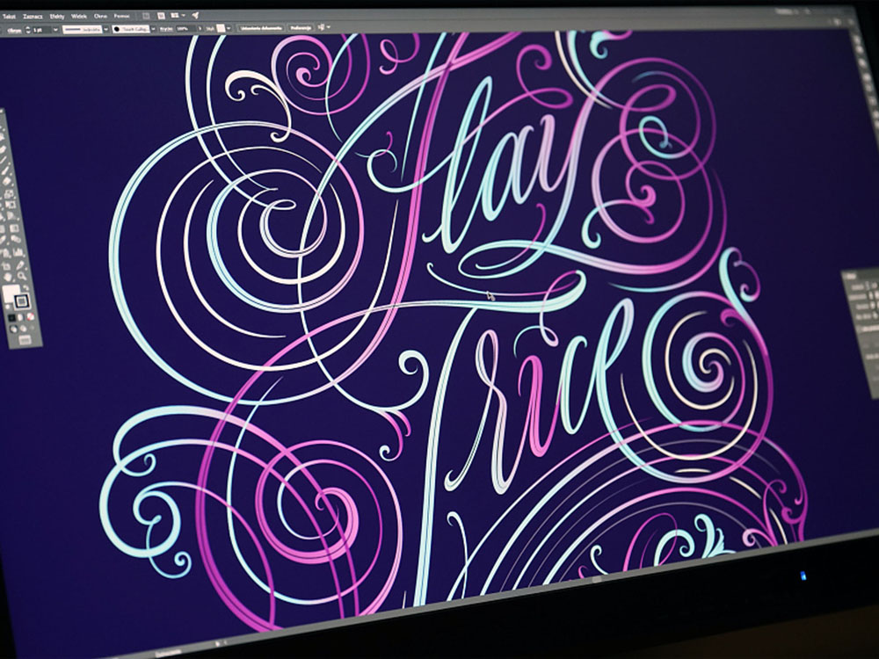
Task: Open the Efekty menu
Action: coord(56,16)
